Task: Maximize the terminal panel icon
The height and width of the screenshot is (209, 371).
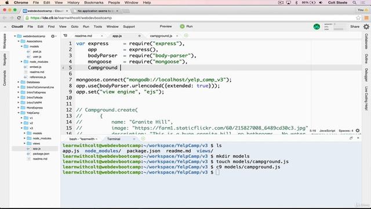Action: [351, 138]
